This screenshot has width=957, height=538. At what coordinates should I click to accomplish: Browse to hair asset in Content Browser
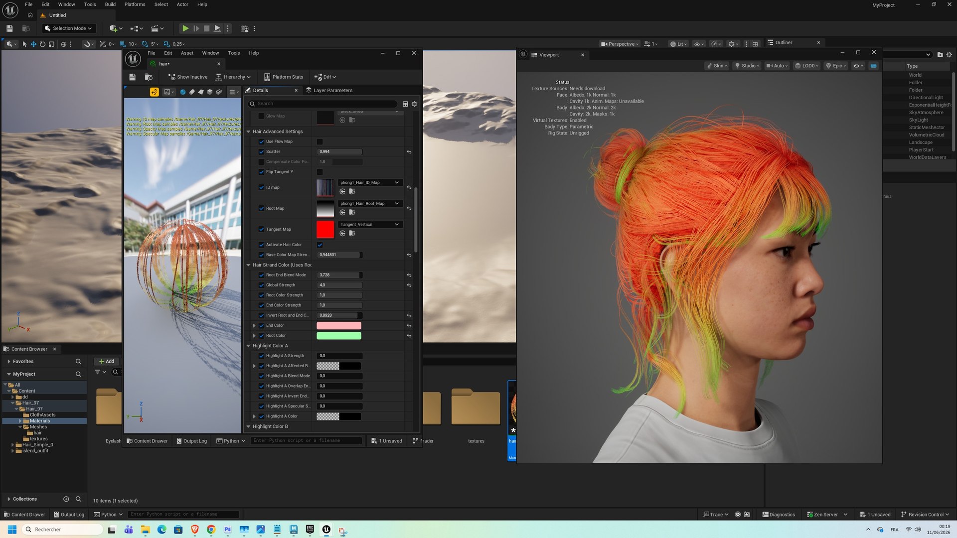149,77
